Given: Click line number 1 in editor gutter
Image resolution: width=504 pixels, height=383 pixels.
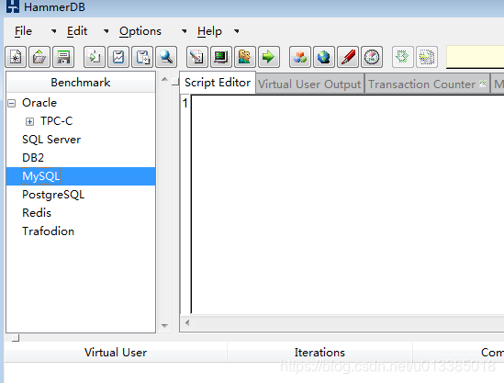Looking at the screenshot, I should (x=185, y=103).
